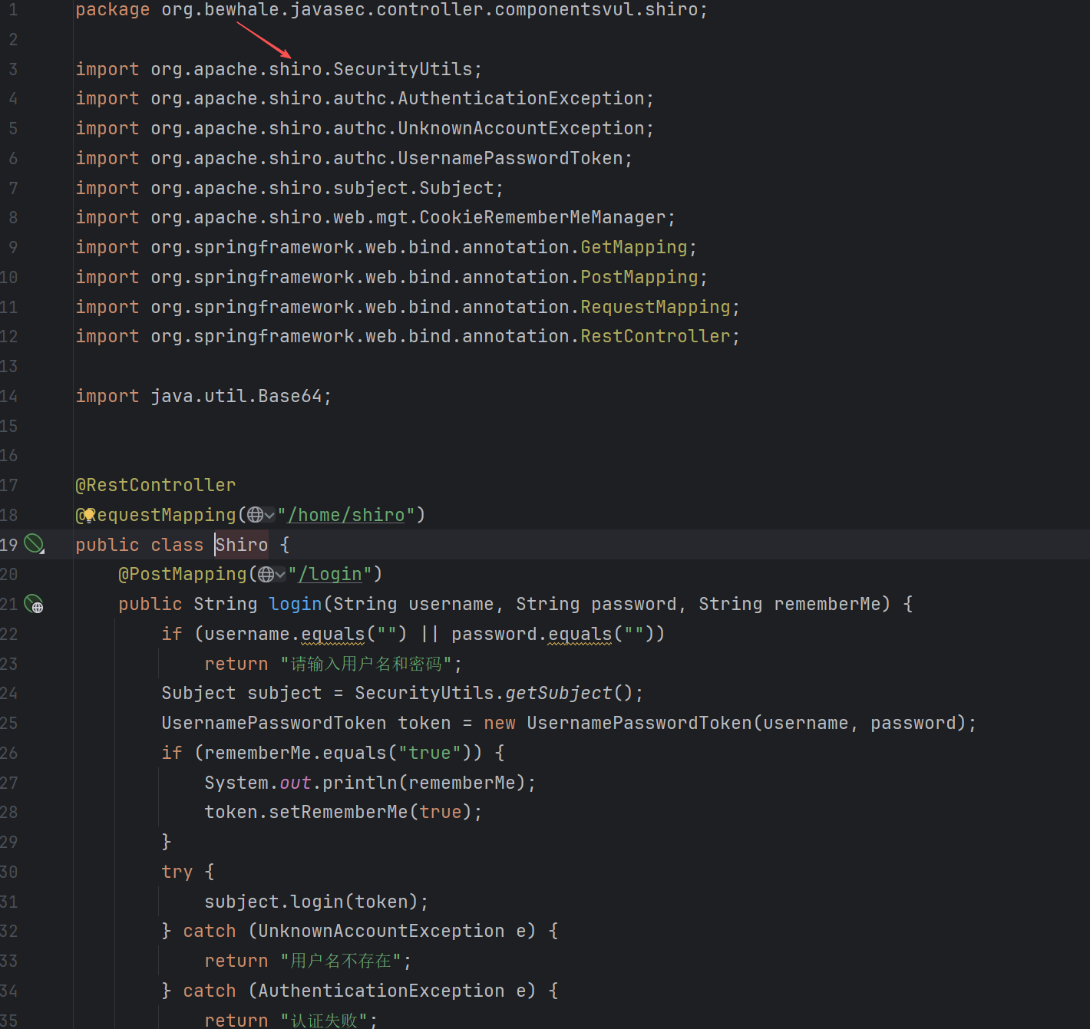The height and width of the screenshot is (1029, 1090).
Task: Follow the "/home/shiro" URL link
Action: click(346, 515)
